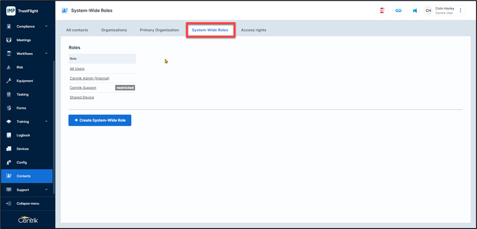Click the Centrik logo at sidebar bottom

click(28, 220)
